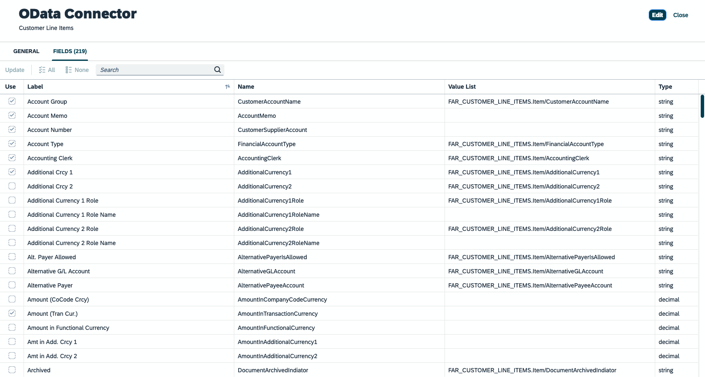Click the Update button
The height and width of the screenshot is (377, 705).
[15, 70]
